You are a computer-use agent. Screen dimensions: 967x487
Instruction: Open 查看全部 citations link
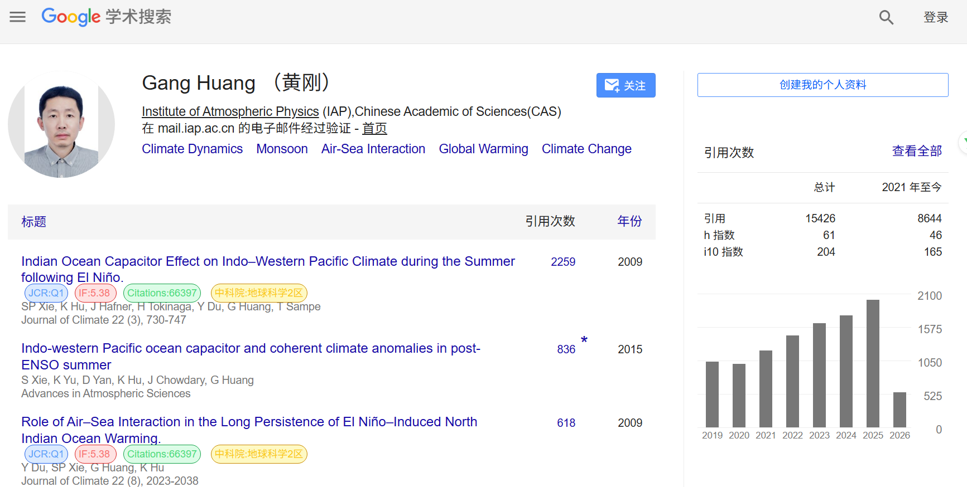(917, 151)
